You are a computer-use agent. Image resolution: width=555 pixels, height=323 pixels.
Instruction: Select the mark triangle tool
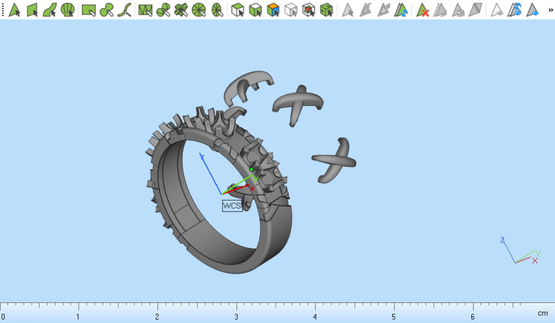pyautogui.click(x=15, y=10)
